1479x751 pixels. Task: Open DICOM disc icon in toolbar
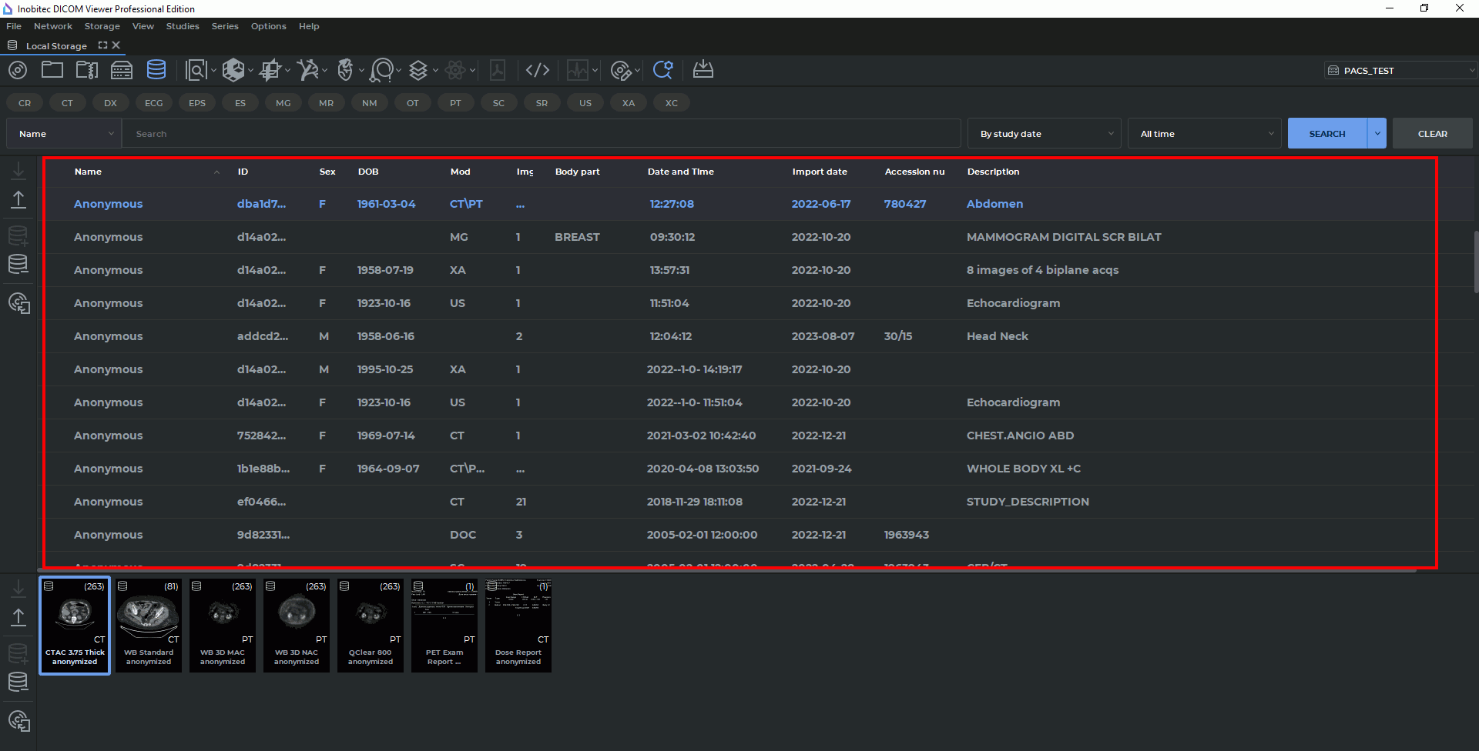pyautogui.click(x=18, y=71)
